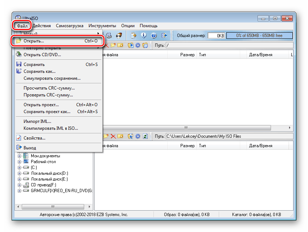Sort upper pane by Тип column
The width and height of the screenshot is (308, 232).
pos(218,55)
